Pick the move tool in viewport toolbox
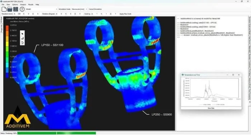The image size is (251, 136). click(x=22, y=38)
